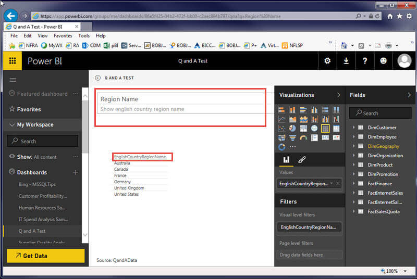
Task: Select the Waterfall chart visualization
Action: point(336,119)
